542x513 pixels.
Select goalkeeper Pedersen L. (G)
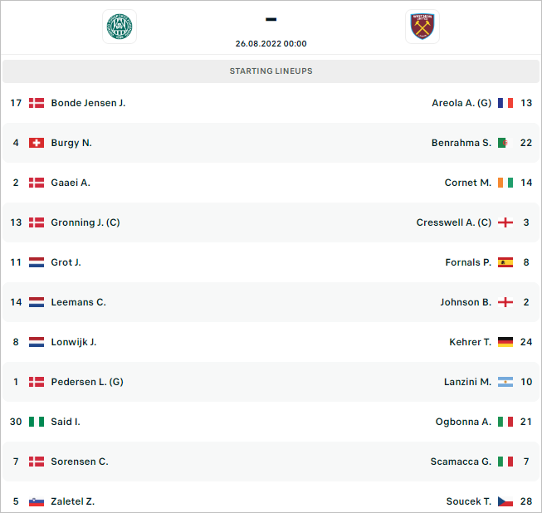87,382
